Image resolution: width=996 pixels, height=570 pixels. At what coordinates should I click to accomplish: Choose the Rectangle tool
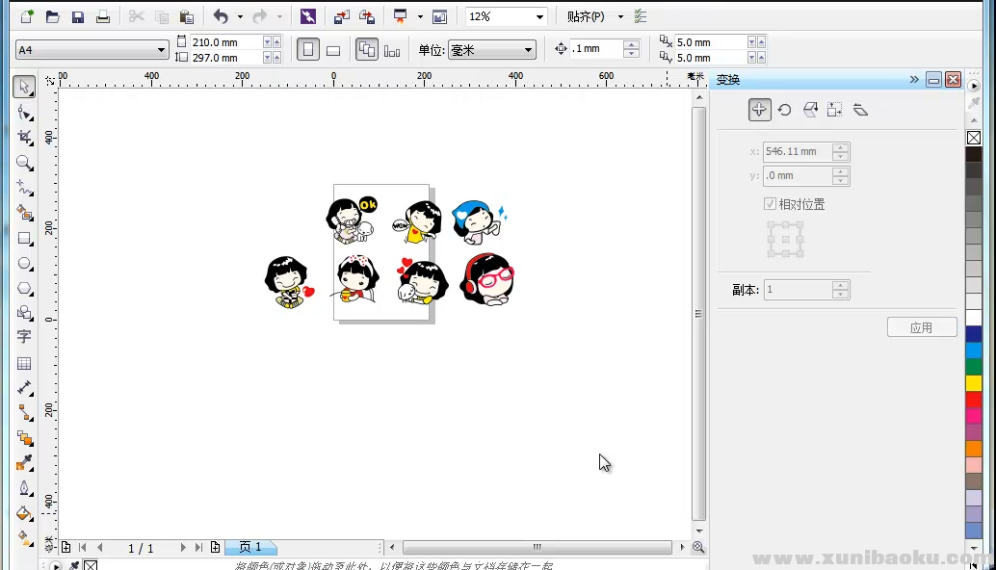(x=24, y=239)
